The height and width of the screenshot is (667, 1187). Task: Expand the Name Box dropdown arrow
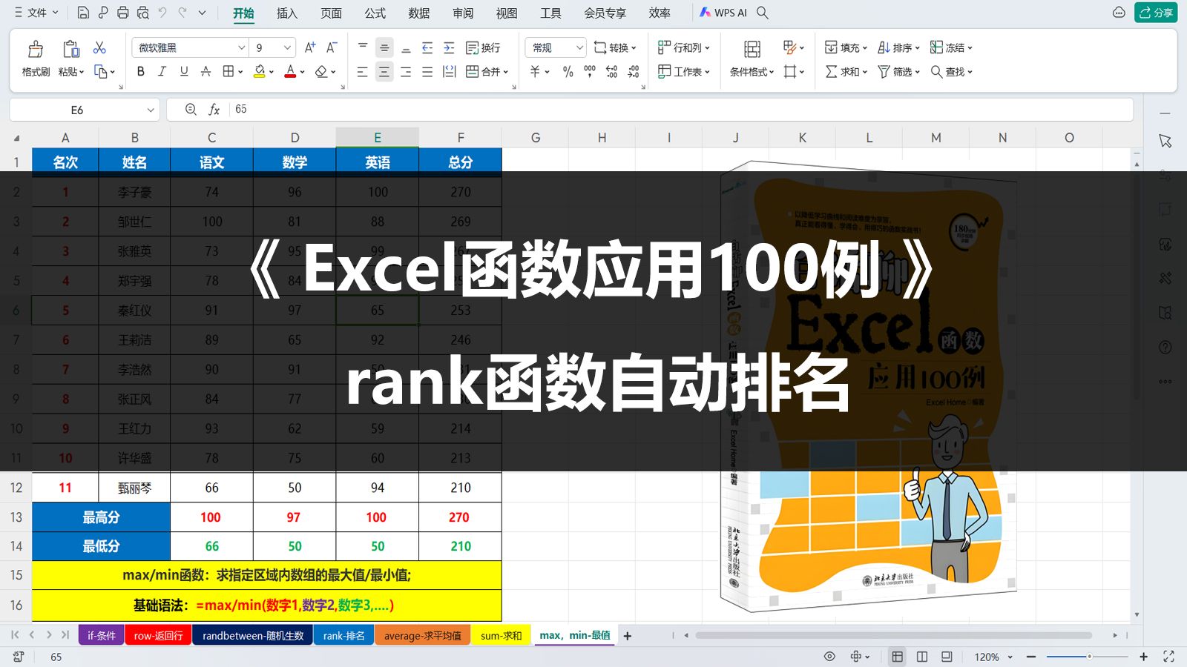tap(151, 110)
